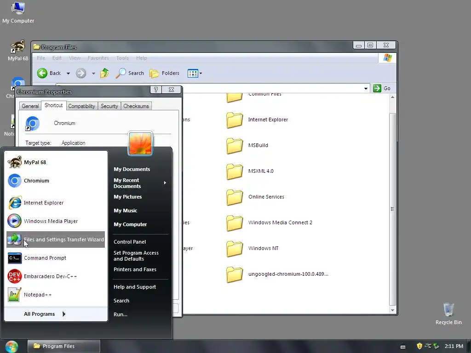Open Control Panel from the Start menu
The width and height of the screenshot is (471, 353).
click(x=130, y=242)
